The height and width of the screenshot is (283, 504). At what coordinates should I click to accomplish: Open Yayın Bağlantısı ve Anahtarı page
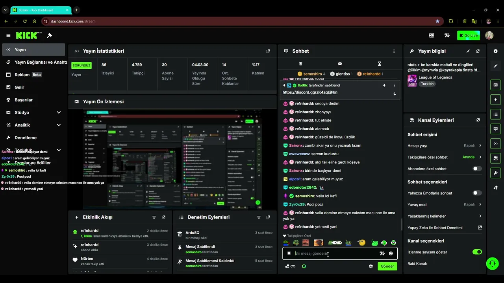coord(33,62)
